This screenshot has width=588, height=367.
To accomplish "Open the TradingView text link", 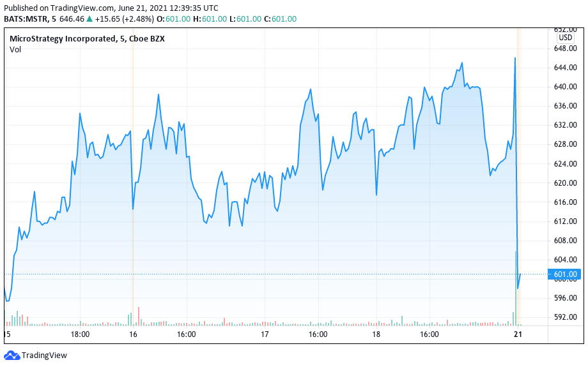I will coord(44,355).
